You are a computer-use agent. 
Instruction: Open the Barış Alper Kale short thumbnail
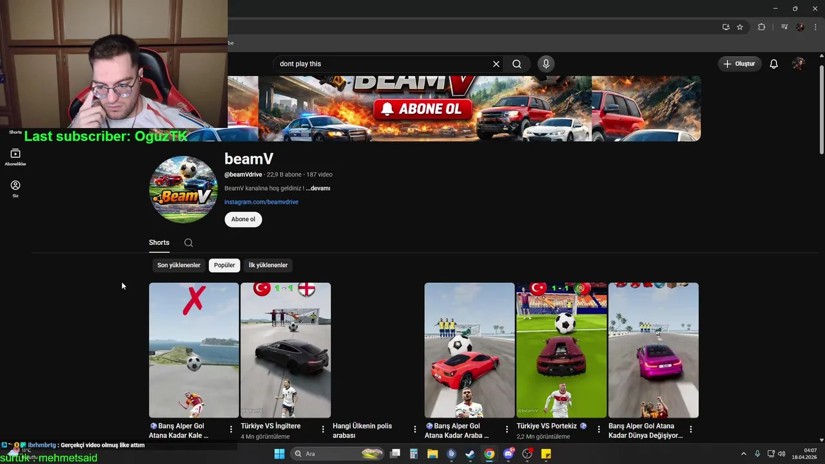tap(194, 350)
